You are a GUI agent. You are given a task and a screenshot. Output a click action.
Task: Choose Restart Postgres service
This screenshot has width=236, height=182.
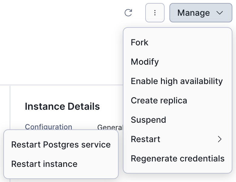coord(61,145)
